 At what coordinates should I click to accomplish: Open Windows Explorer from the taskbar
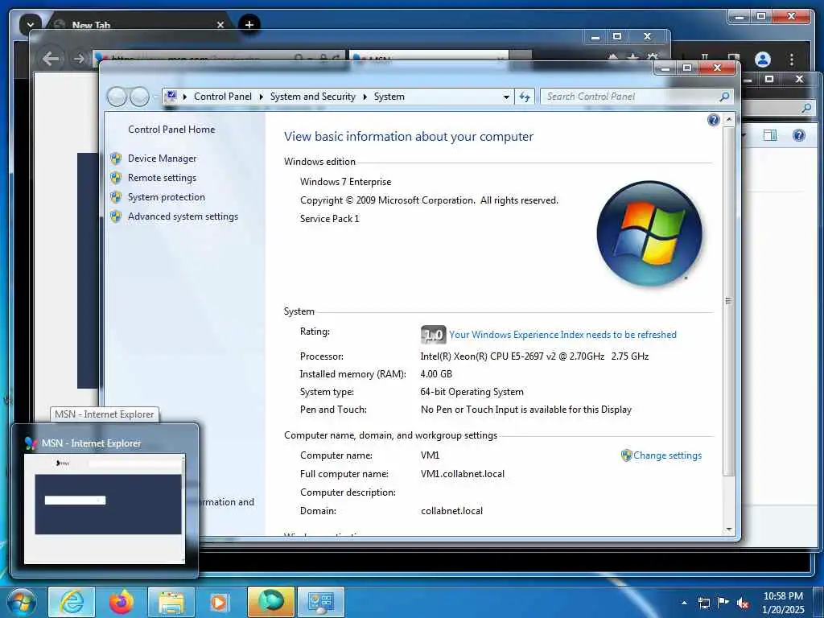click(171, 602)
